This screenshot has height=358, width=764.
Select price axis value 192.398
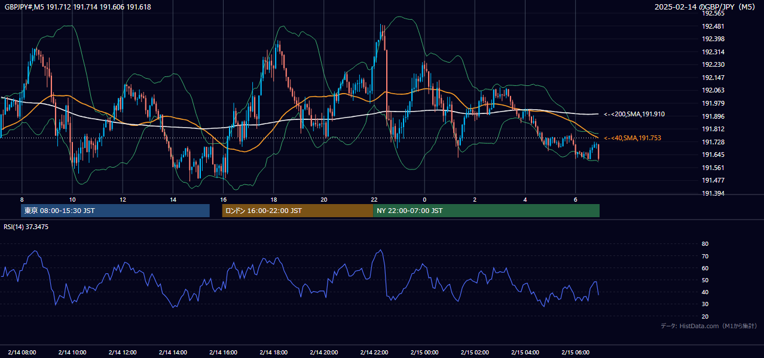(x=713, y=39)
